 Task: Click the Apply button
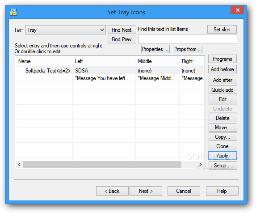click(x=222, y=156)
